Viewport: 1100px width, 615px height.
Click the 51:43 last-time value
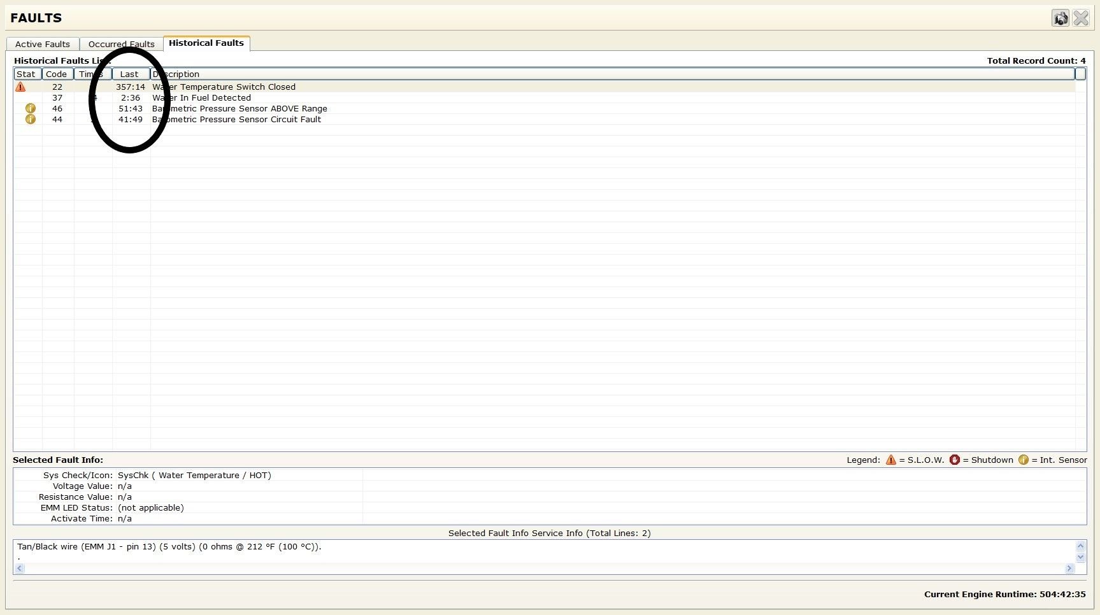pyautogui.click(x=131, y=108)
